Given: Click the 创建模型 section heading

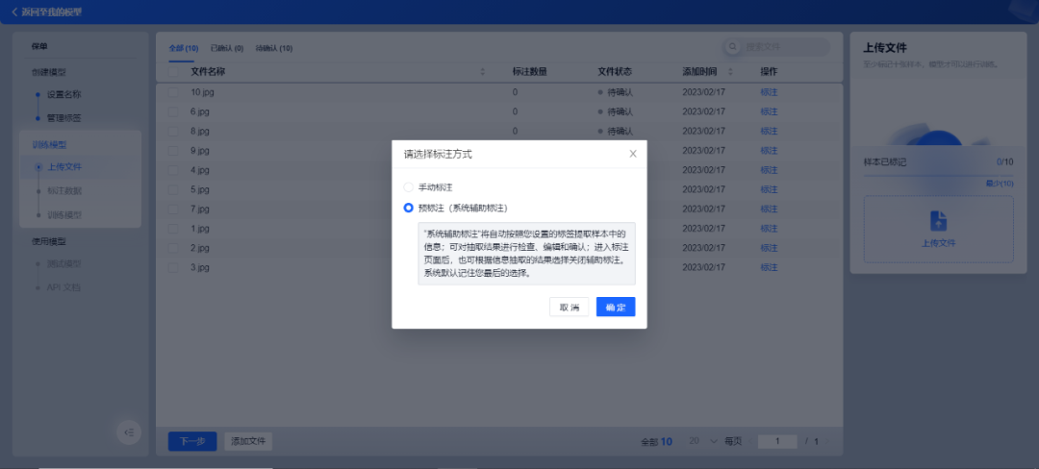Looking at the screenshot, I should (x=49, y=71).
